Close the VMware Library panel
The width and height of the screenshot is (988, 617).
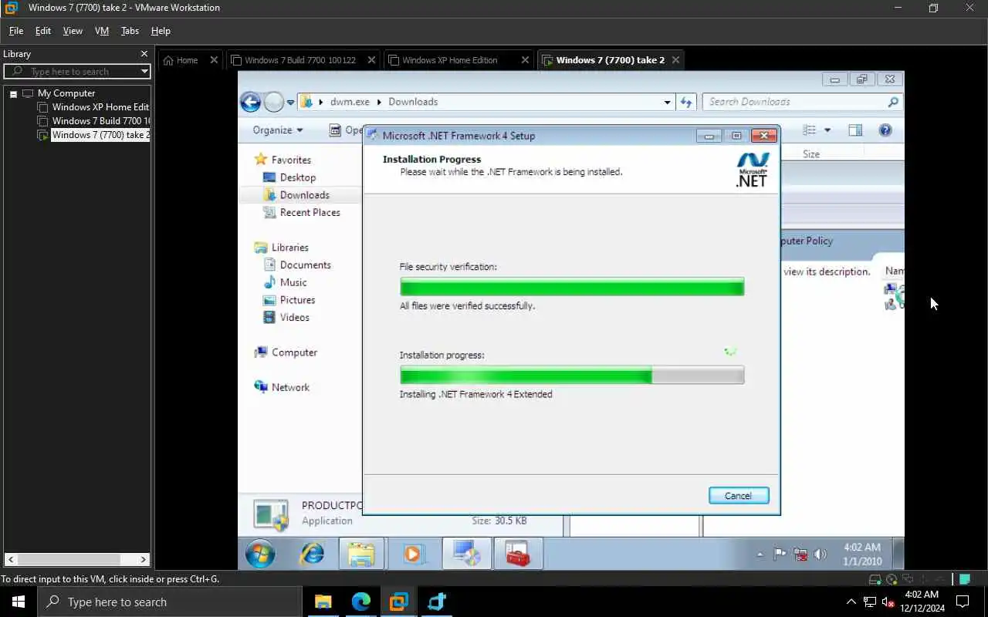tap(144, 54)
